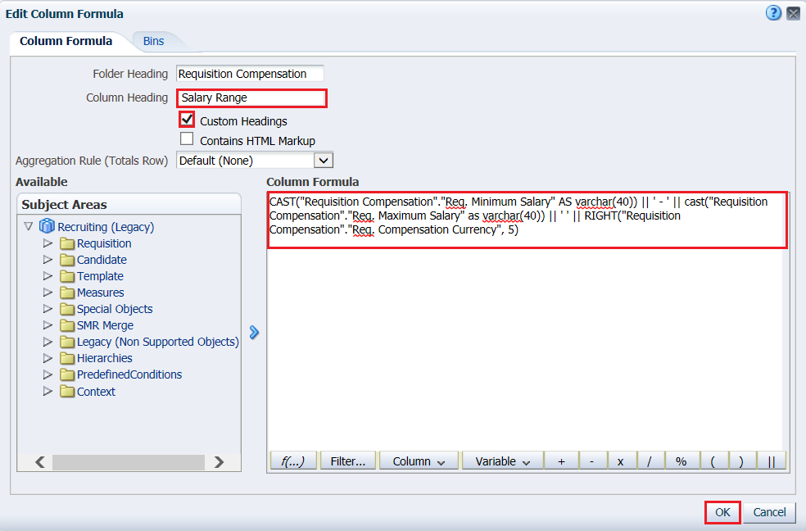Expand the Template folder

(48, 276)
